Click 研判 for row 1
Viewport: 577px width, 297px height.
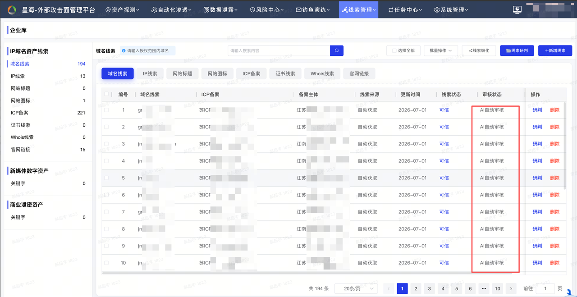[x=537, y=110]
